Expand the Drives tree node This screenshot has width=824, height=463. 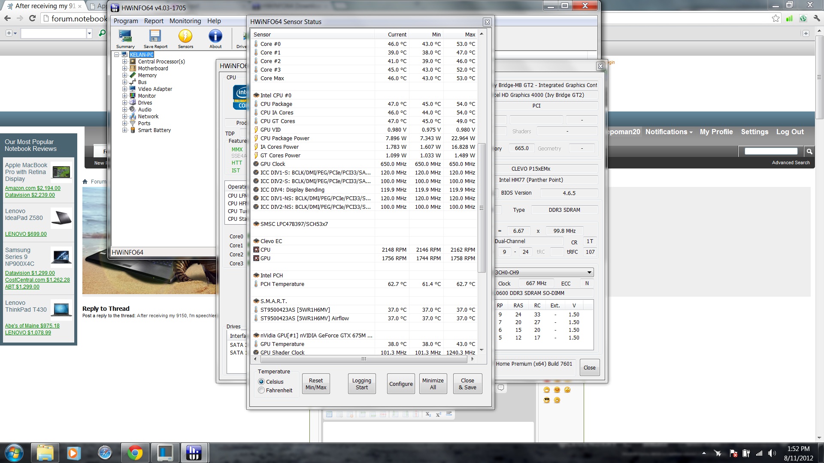124,102
